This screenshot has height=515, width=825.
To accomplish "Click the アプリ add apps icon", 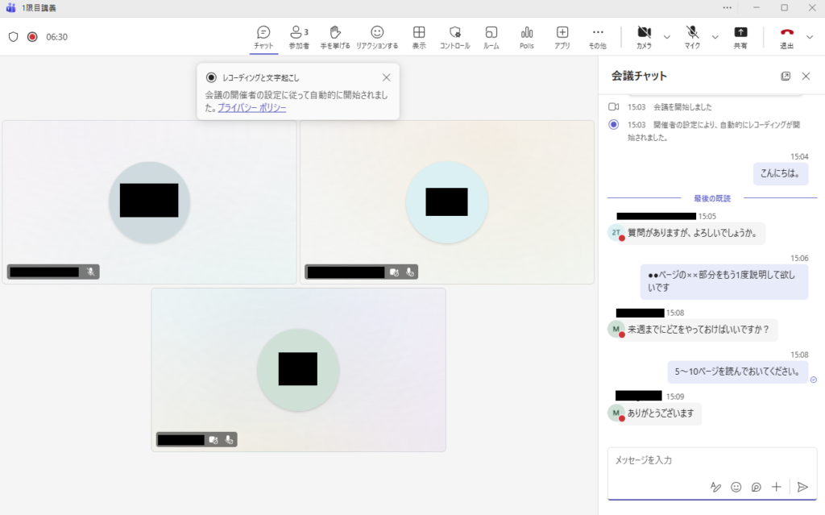I will tap(562, 36).
